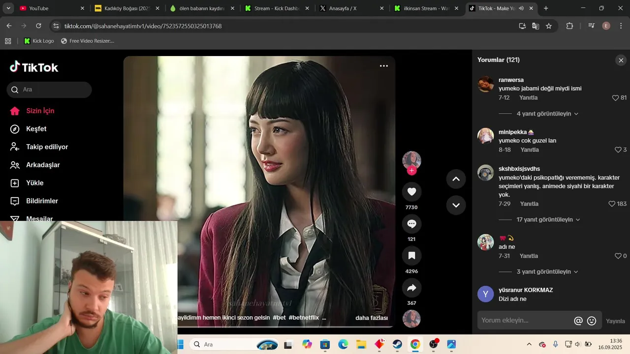630x354 pixels.
Task: Open 'Sizin İçin' feed in sidebar
Action: click(32, 111)
